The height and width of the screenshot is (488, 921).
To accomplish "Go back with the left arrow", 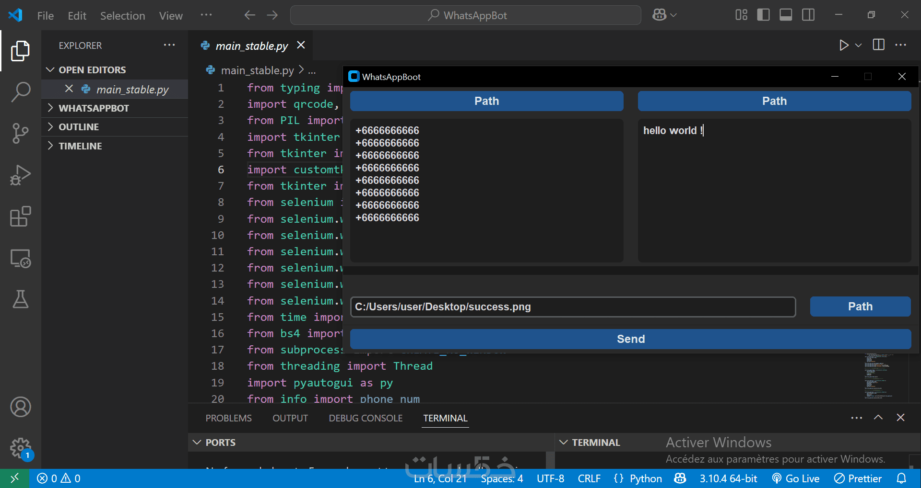I will click(x=249, y=15).
